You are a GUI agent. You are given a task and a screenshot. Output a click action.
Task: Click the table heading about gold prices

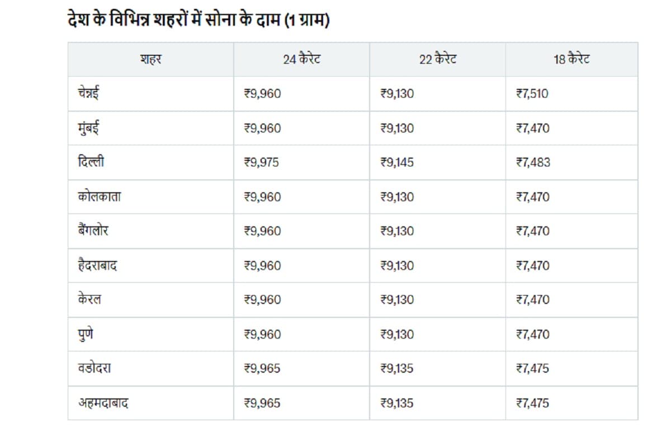[x=197, y=21]
